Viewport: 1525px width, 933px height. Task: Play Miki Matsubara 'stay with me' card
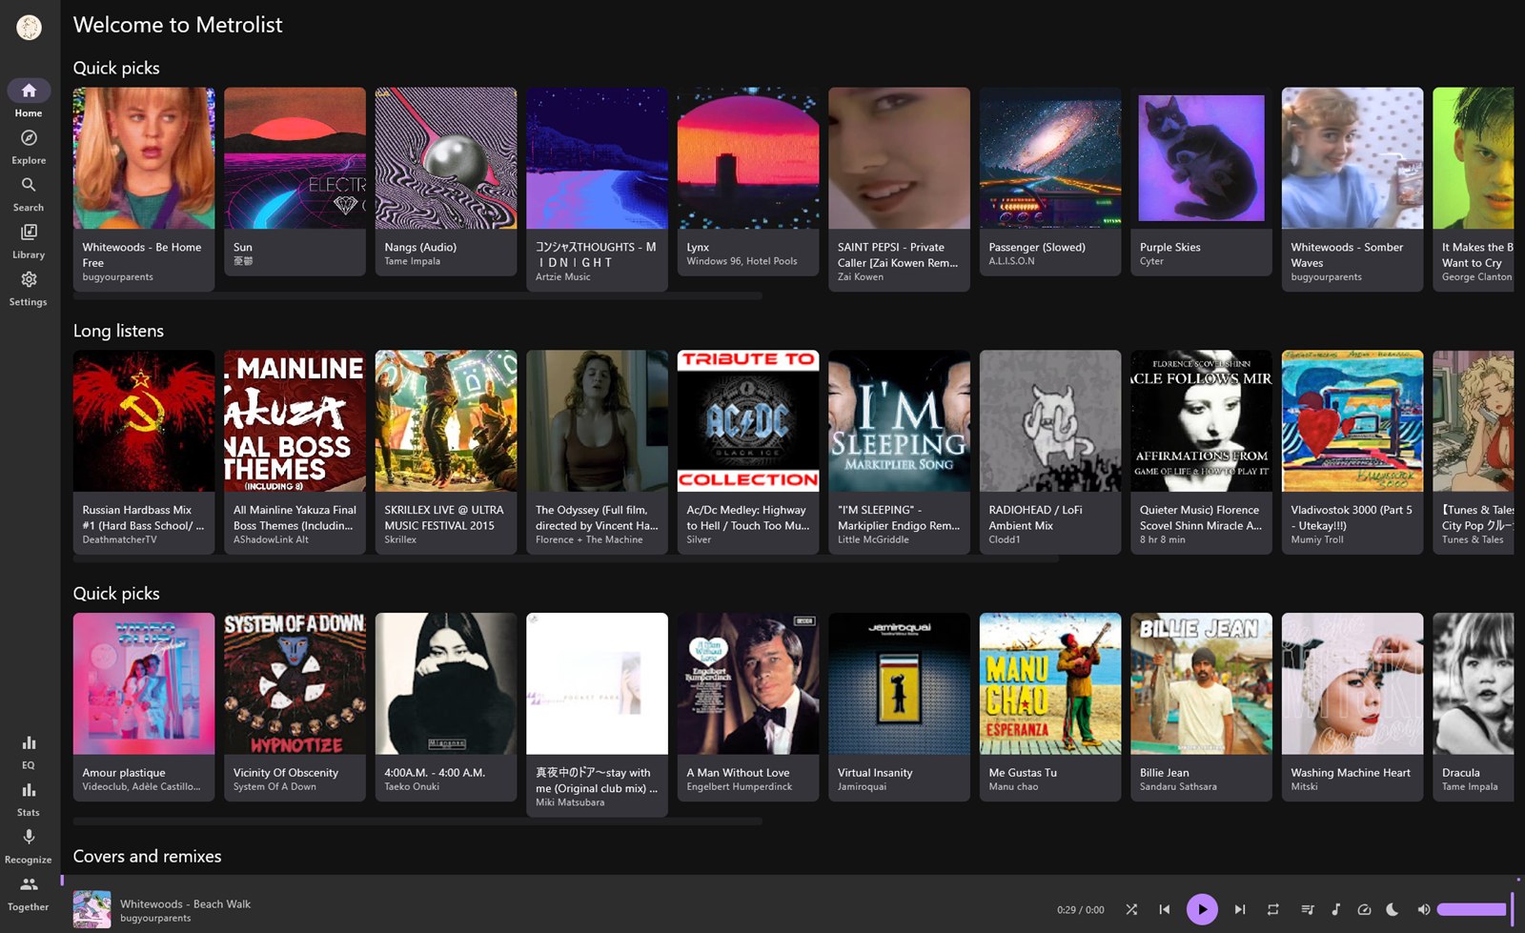point(597,714)
